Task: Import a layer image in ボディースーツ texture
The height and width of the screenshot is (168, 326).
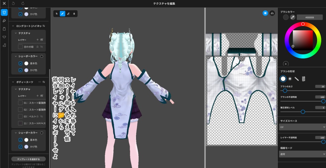Action: tap(42, 96)
